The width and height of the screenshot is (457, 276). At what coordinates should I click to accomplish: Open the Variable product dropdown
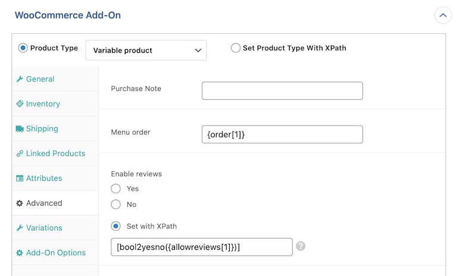click(146, 51)
